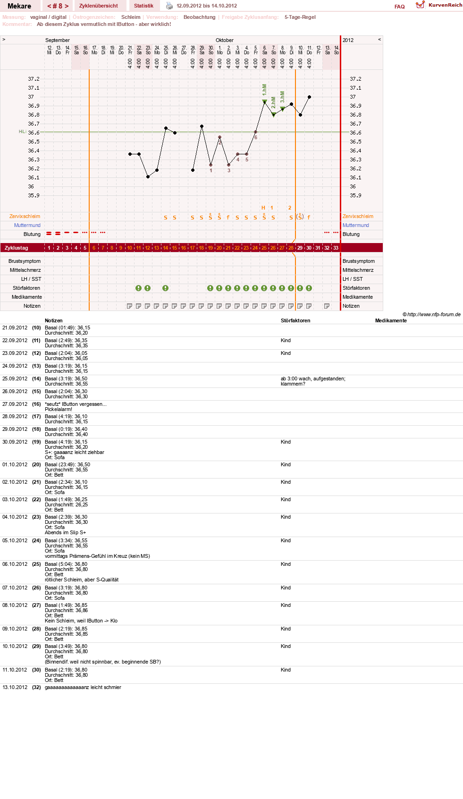The image size is (463, 799).
Task: Select the note row dated 21.09.2012
Action: [231, 330]
